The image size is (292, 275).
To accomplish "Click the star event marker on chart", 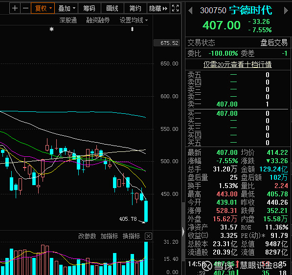I will coord(51,29).
